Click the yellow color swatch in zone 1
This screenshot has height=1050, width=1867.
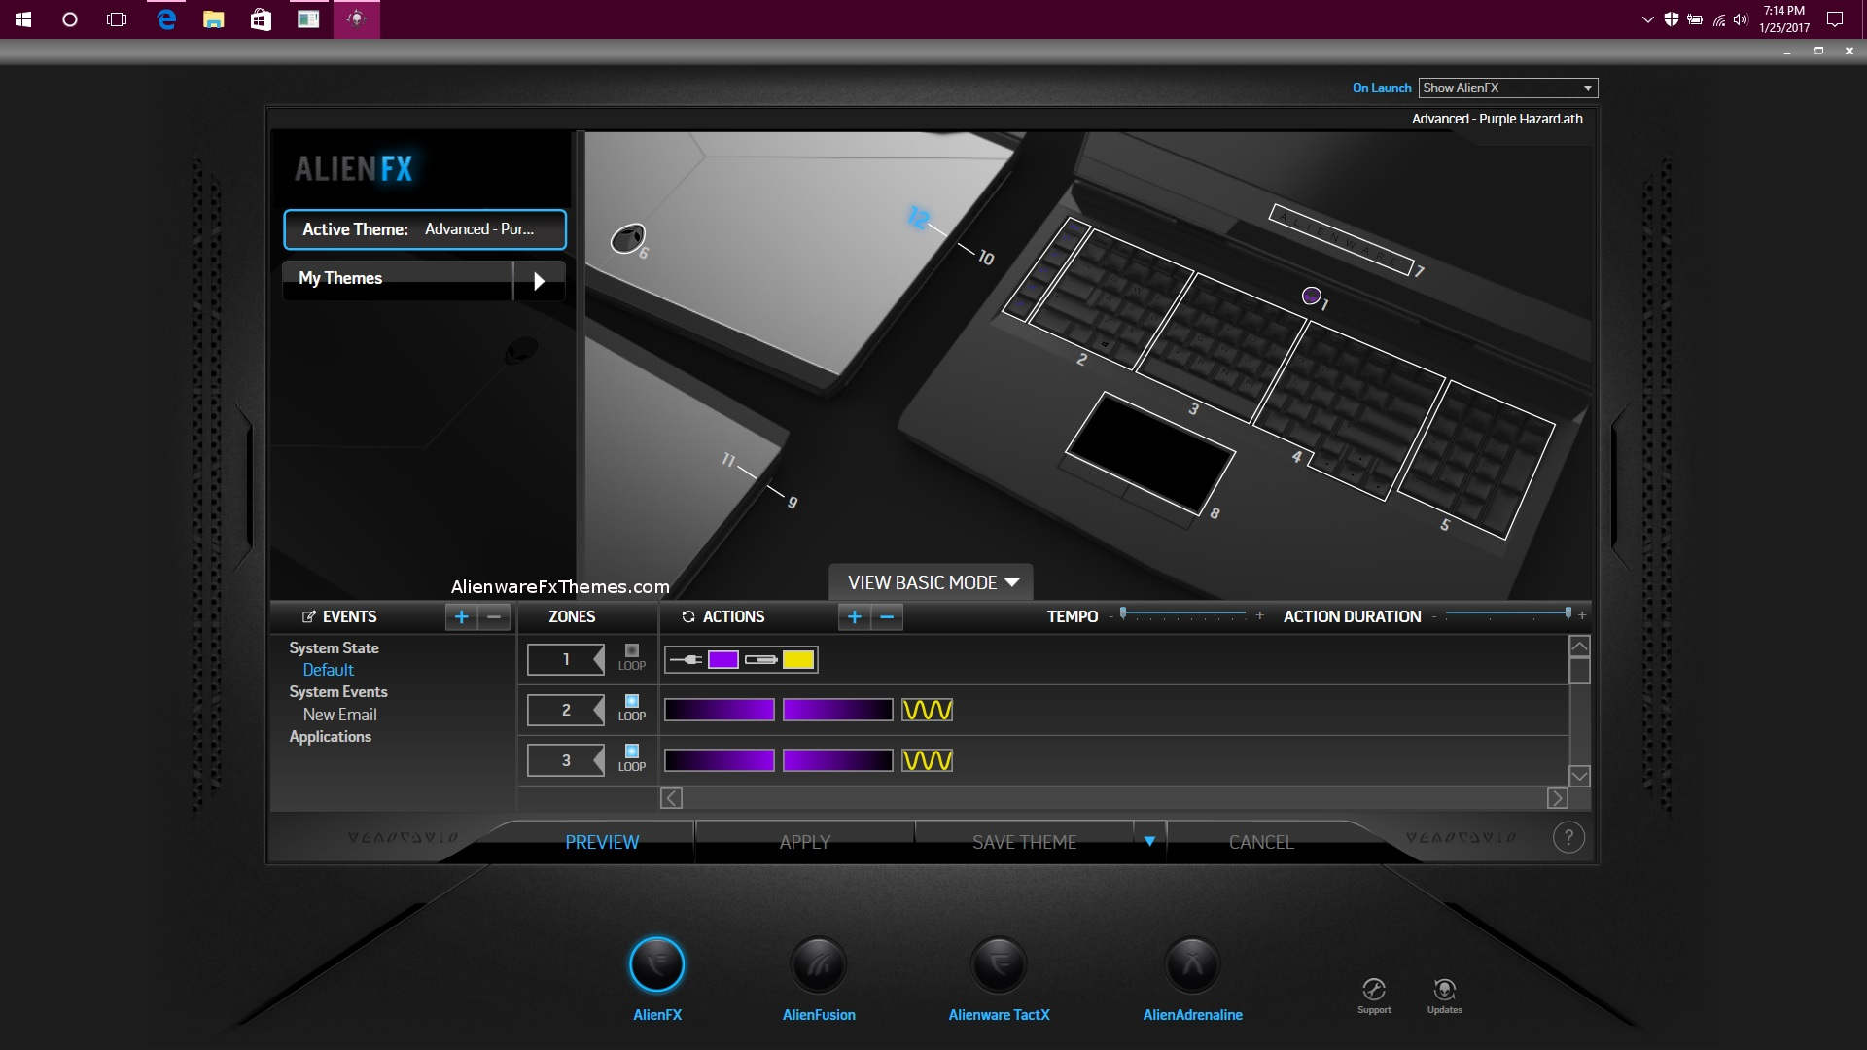798,660
